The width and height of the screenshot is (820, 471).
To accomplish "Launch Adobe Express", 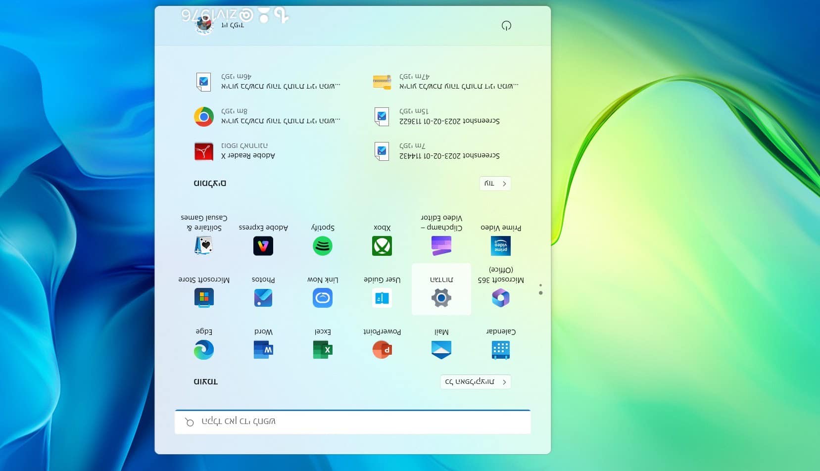I will 263,245.
